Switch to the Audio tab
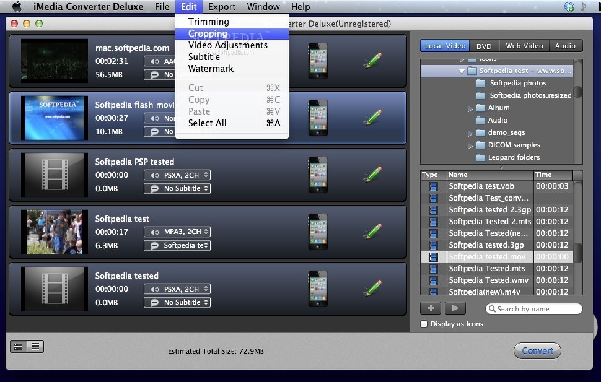 (565, 46)
